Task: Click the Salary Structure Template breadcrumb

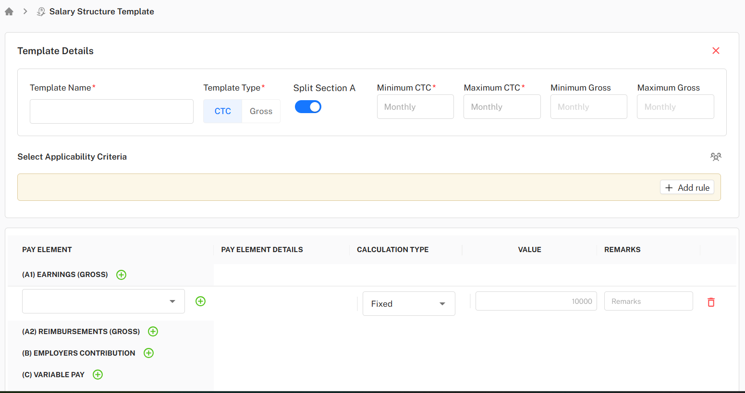Action: pyautogui.click(x=101, y=12)
